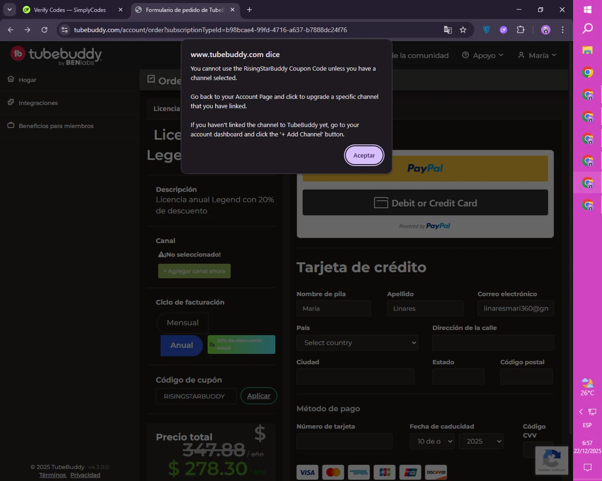Click the Ciudad field
The height and width of the screenshot is (481, 602).
(x=355, y=377)
